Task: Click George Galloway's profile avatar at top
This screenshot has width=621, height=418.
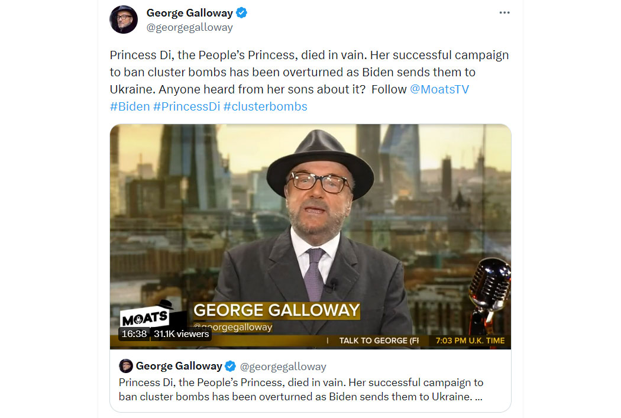Action: pyautogui.click(x=124, y=20)
